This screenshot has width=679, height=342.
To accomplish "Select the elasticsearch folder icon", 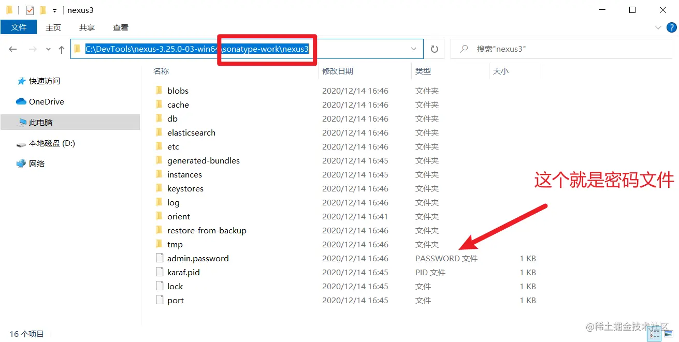I will tap(159, 132).
